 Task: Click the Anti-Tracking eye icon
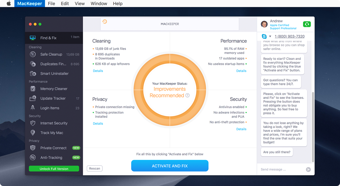point(33,157)
